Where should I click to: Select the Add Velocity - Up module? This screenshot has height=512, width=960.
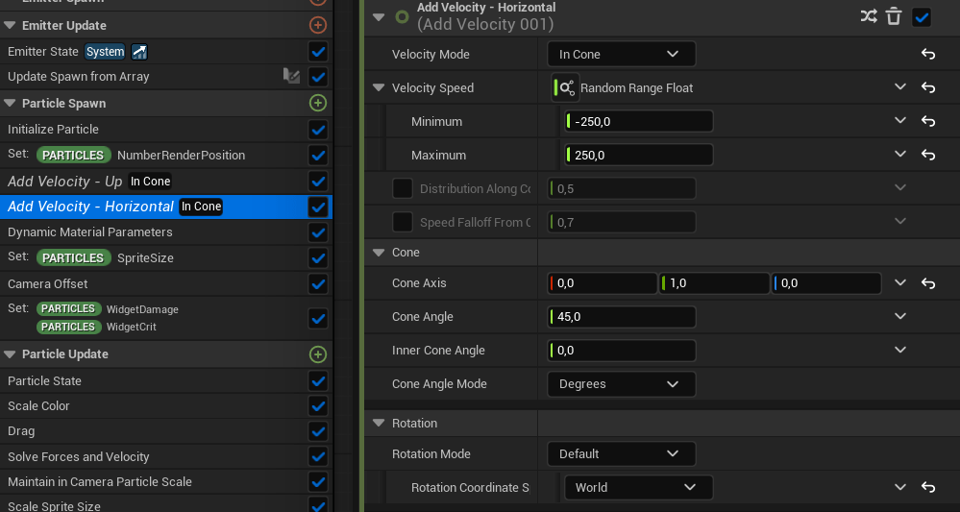click(x=65, y=182)
